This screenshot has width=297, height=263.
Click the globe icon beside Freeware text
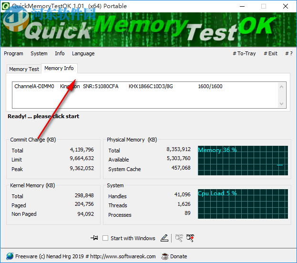pyautogui.click(x=10, y=256)
